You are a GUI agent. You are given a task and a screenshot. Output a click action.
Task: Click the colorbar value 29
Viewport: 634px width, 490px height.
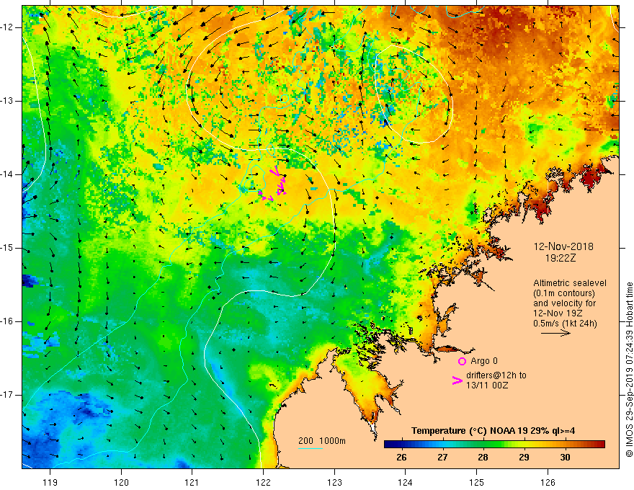[x=524, y=458]
